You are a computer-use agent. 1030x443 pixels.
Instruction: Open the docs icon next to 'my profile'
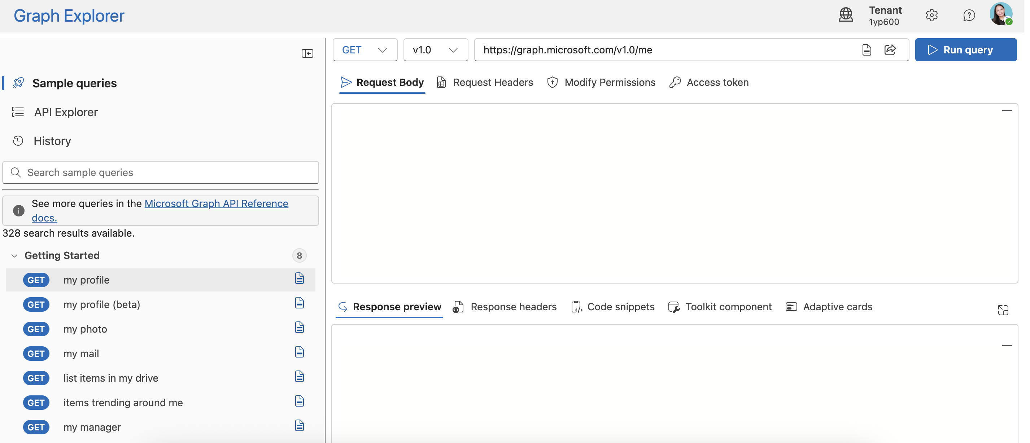pos(300,278)
